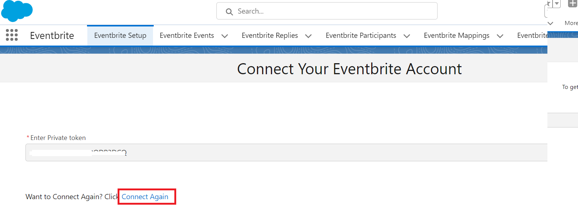Click the Private token input field
The height and width of the screenshot is (212, 578).
[286, 152]
